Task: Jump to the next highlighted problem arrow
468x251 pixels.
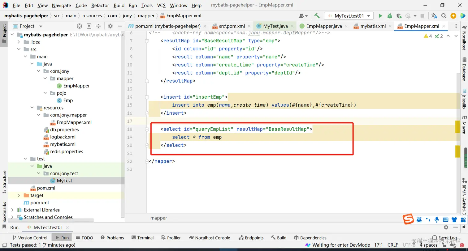Action: click(x=456, y=36)
